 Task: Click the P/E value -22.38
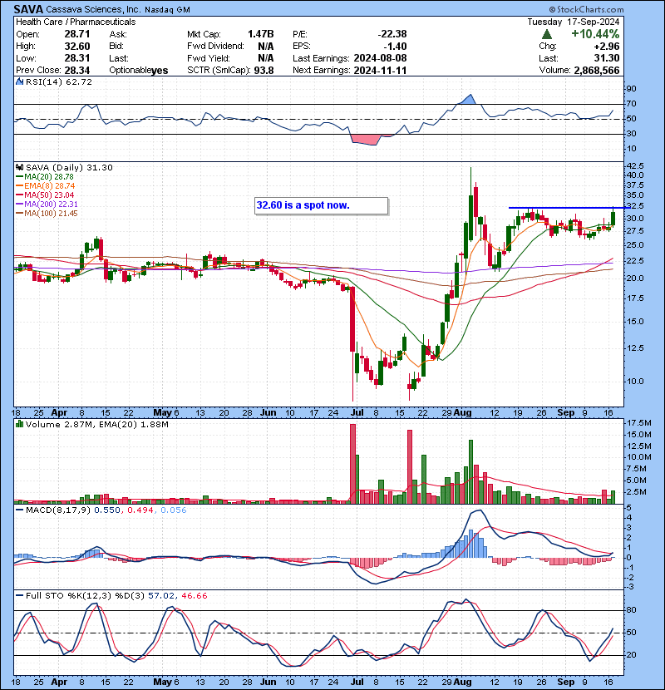coord(392,34)
